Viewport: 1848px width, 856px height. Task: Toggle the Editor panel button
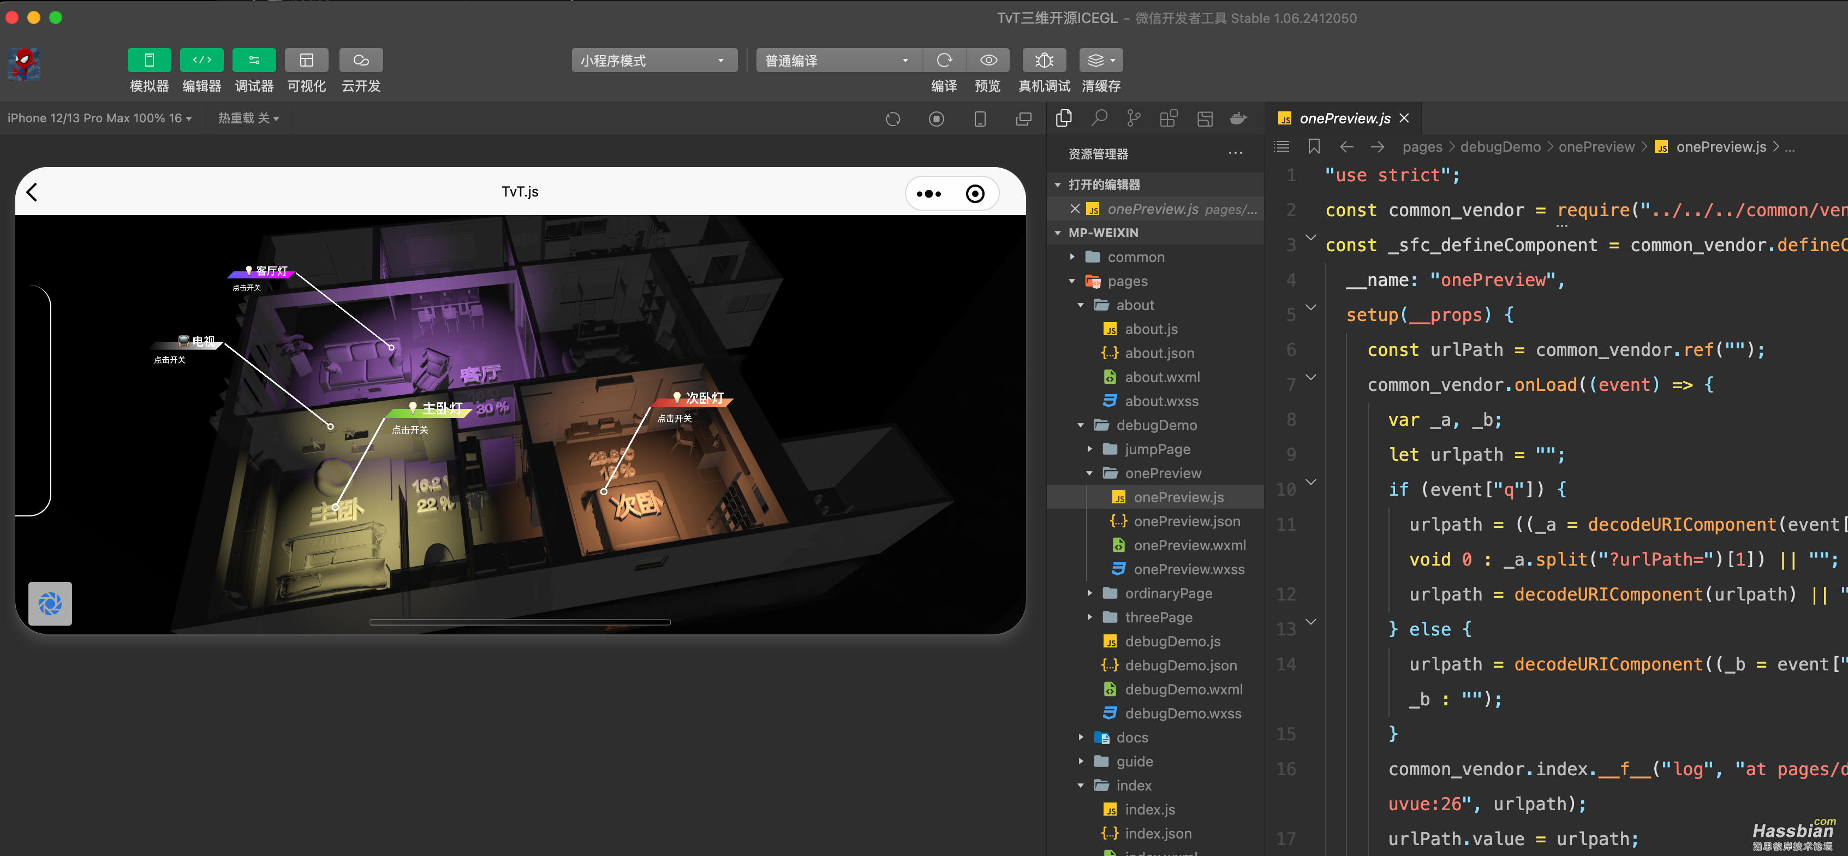[201, 60]
